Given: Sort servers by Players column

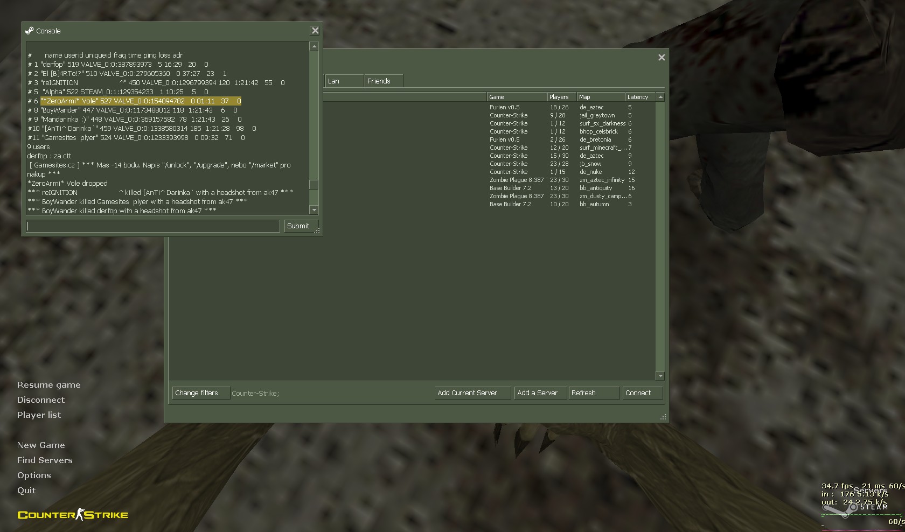Looking at the screenshot, I should 561,97.
